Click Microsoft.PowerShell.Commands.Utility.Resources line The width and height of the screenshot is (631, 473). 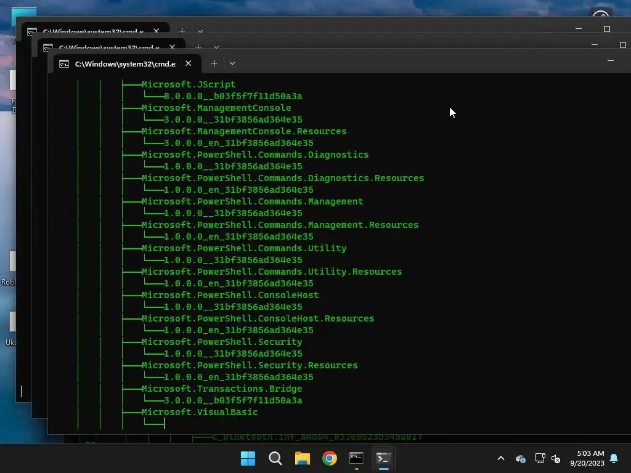point(272,272)
